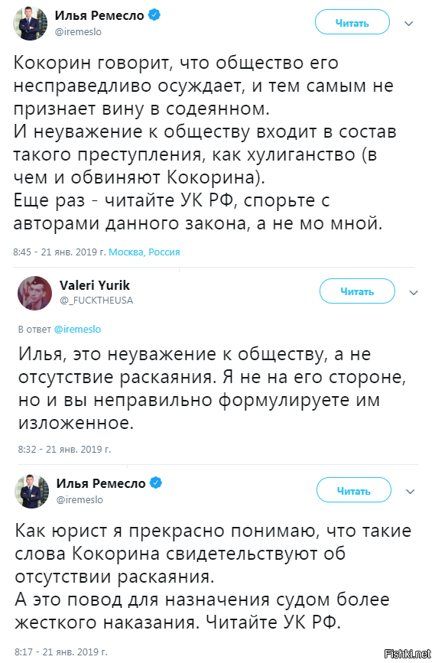
Task: Click Илья Ремесло's avatar in the third tweet
Action: [32, 491]
